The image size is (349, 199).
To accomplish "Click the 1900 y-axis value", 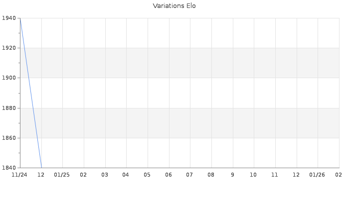I will point(9,78).
